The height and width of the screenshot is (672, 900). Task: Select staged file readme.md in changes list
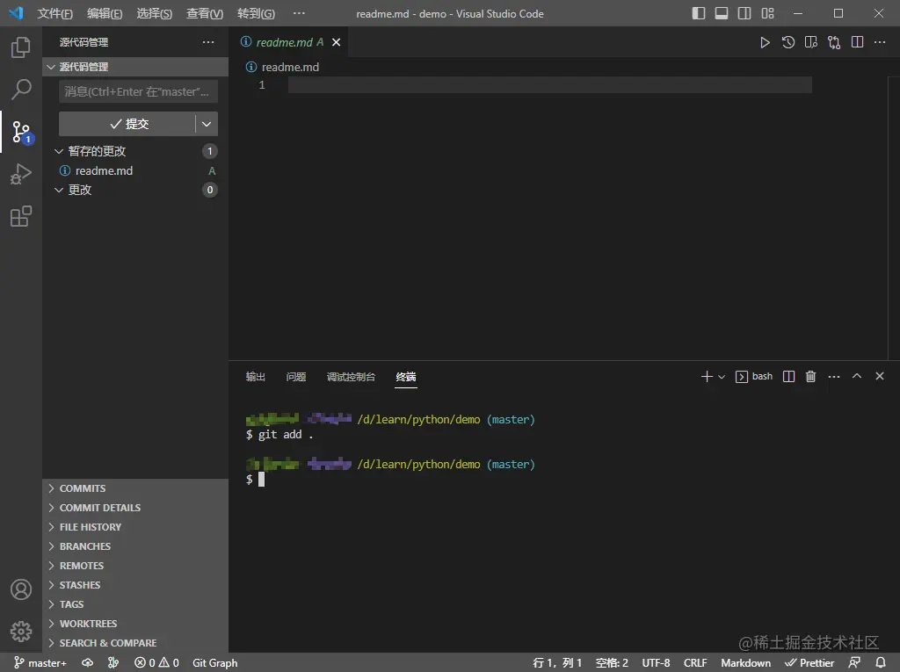104,170
